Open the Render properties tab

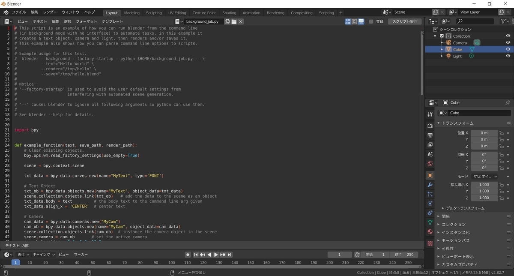click(x=430, y=126)
